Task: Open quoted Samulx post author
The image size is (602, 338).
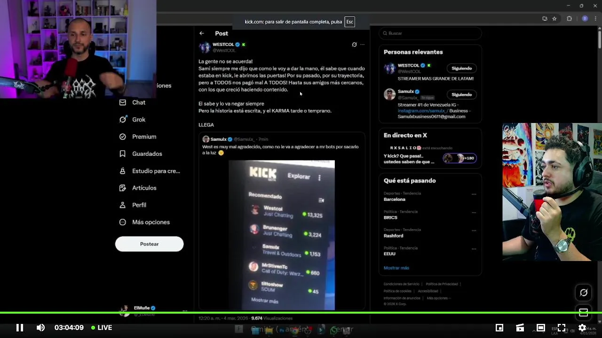Action: 218,139
